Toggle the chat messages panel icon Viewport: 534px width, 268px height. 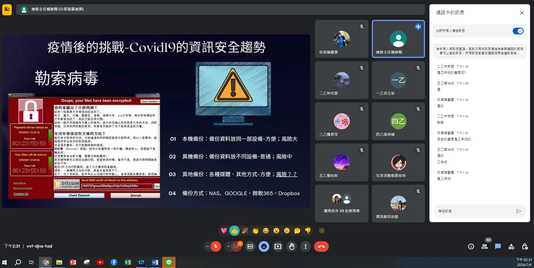[x=498, y=246]
